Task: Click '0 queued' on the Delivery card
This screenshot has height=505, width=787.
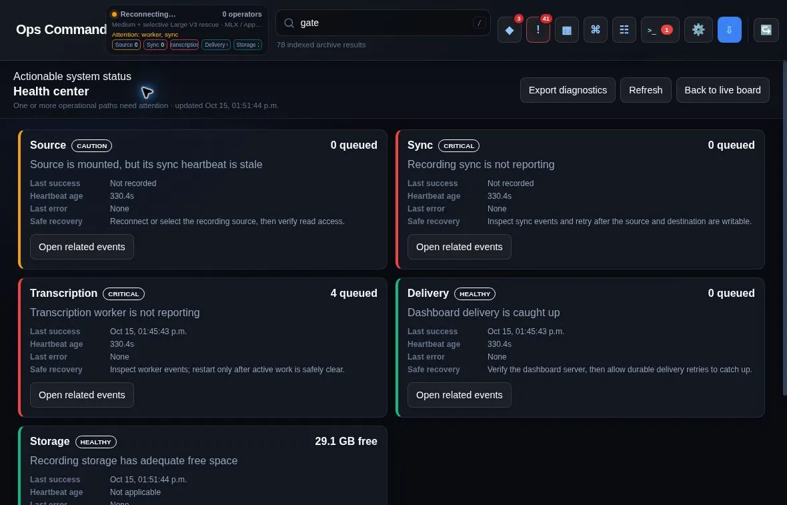Action: coord(731,293)
